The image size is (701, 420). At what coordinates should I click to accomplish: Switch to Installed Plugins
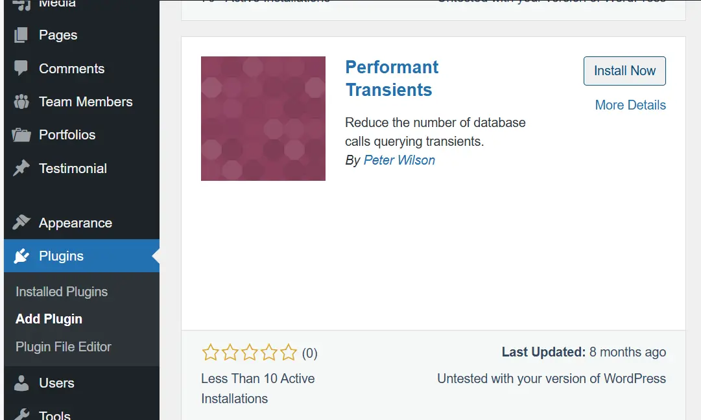click(x=61, y=292)
